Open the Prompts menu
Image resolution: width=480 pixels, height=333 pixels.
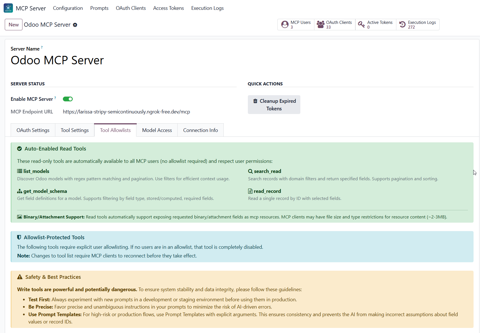pos(99,8)
